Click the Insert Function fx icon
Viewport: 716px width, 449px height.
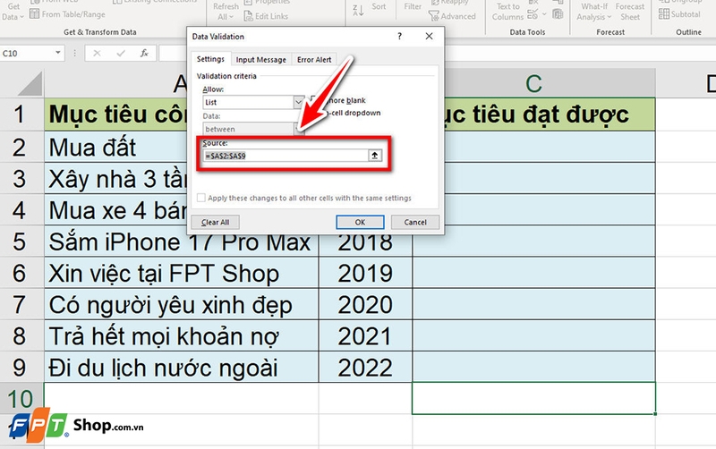coord(144,54)
